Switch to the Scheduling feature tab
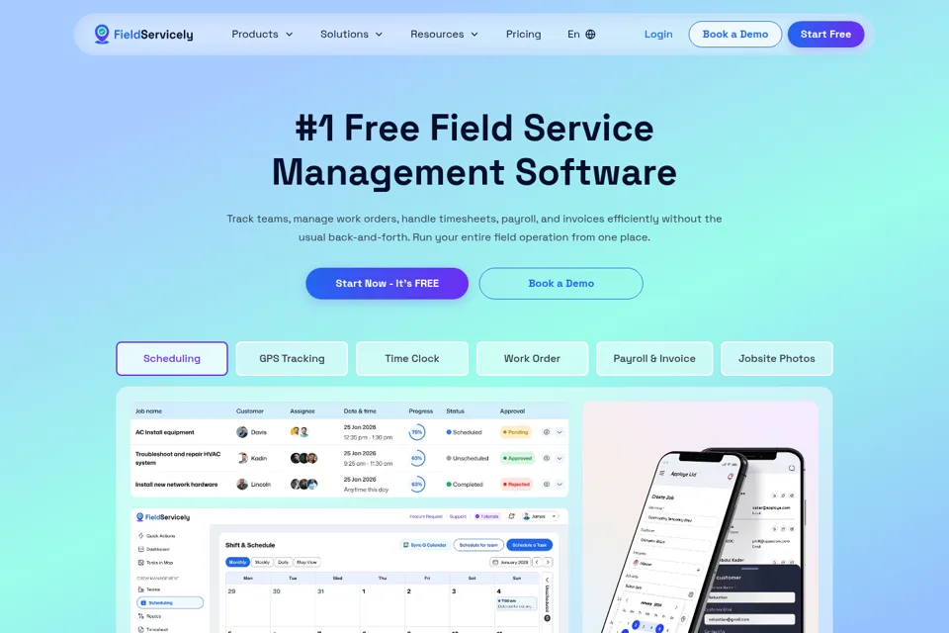The height and width of the screenshot is (633, 949). click(x=172, y=359)
